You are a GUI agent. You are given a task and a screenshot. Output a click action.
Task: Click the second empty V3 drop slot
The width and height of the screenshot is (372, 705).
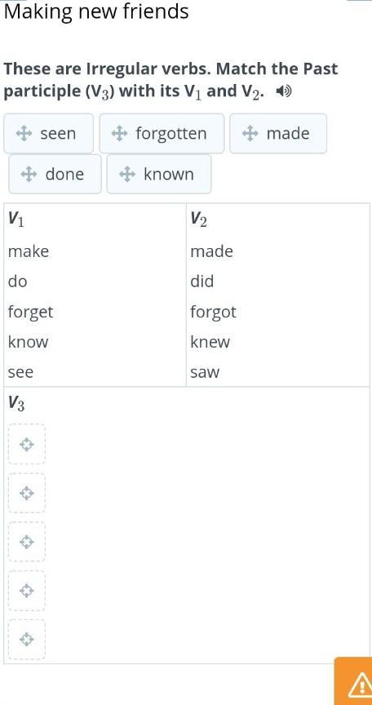[26, 493]
